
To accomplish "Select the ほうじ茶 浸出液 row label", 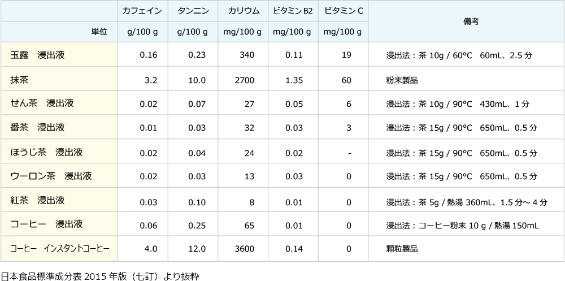I will pos(46,152).
